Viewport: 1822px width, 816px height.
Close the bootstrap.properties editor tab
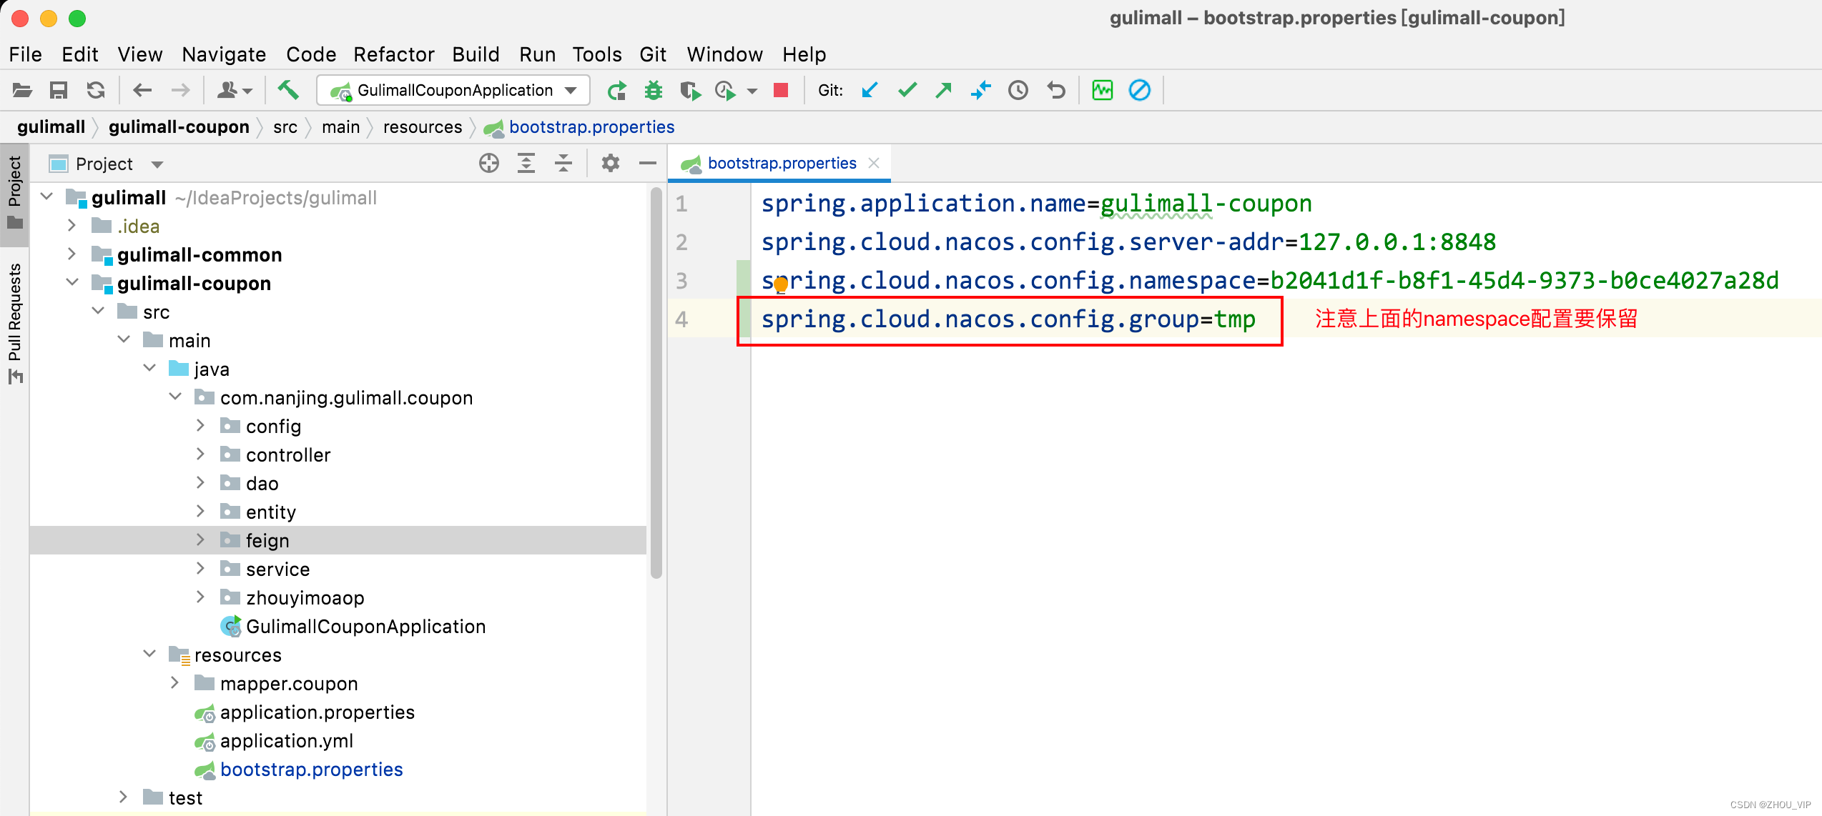point(874,163)
